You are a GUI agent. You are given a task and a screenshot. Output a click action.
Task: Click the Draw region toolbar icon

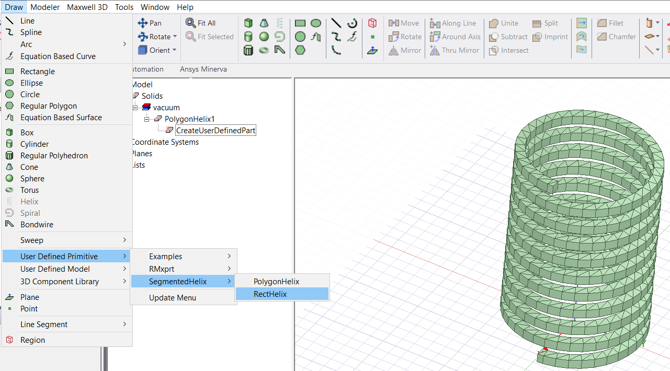pos(372,23)
